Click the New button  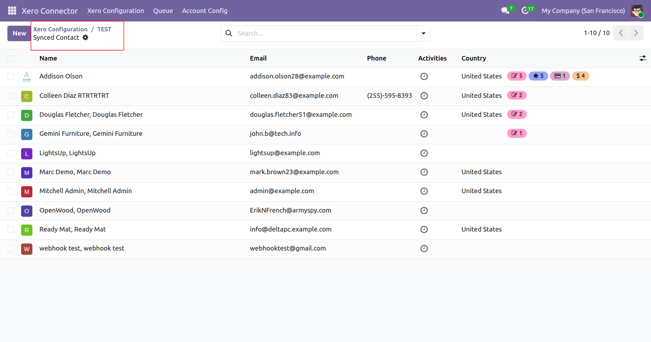(x=19, y=33)
